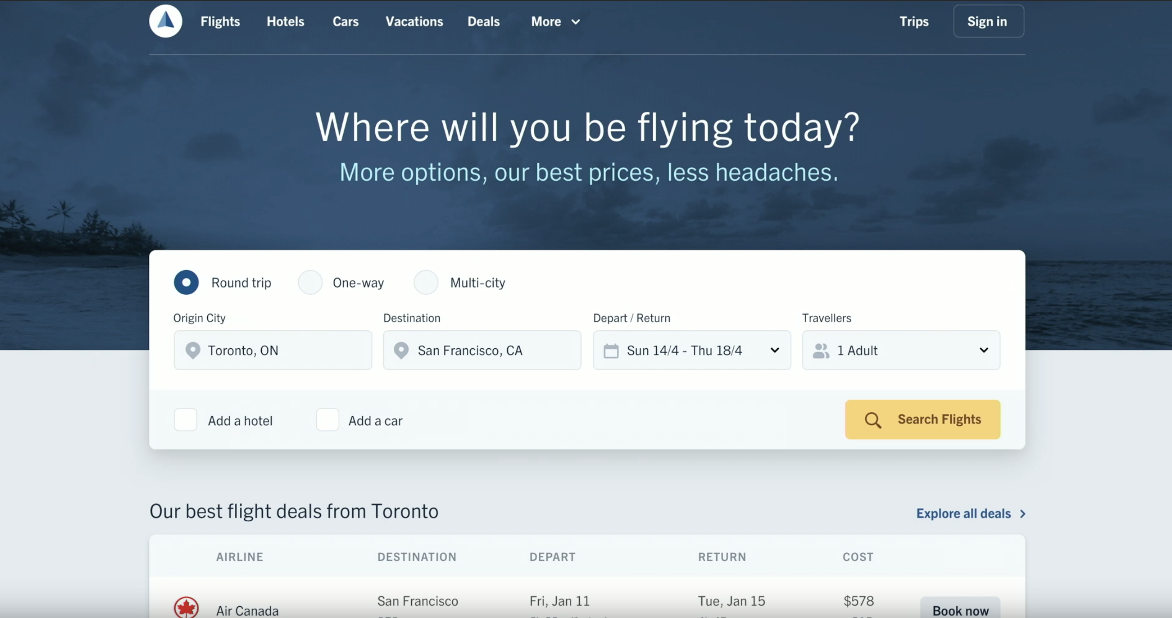Select the Round trip radio button
1172x618 pixels.
point(186,283)
